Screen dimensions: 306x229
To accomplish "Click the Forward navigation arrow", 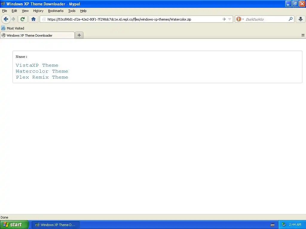I will [x=13, y=19].
